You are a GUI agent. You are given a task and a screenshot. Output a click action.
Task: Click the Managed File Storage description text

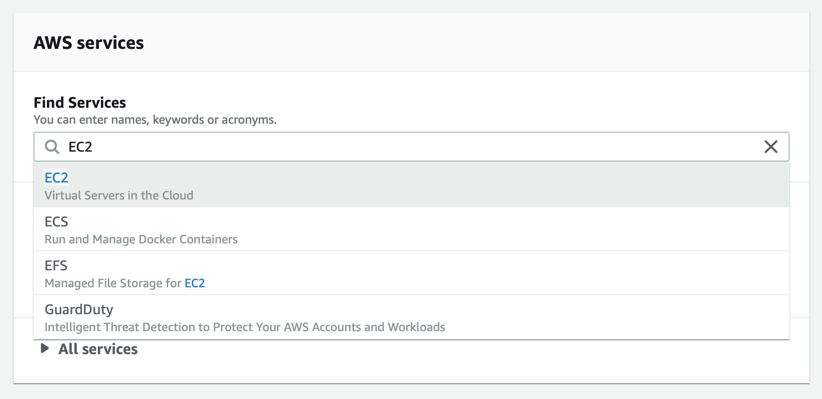[113, 283]
